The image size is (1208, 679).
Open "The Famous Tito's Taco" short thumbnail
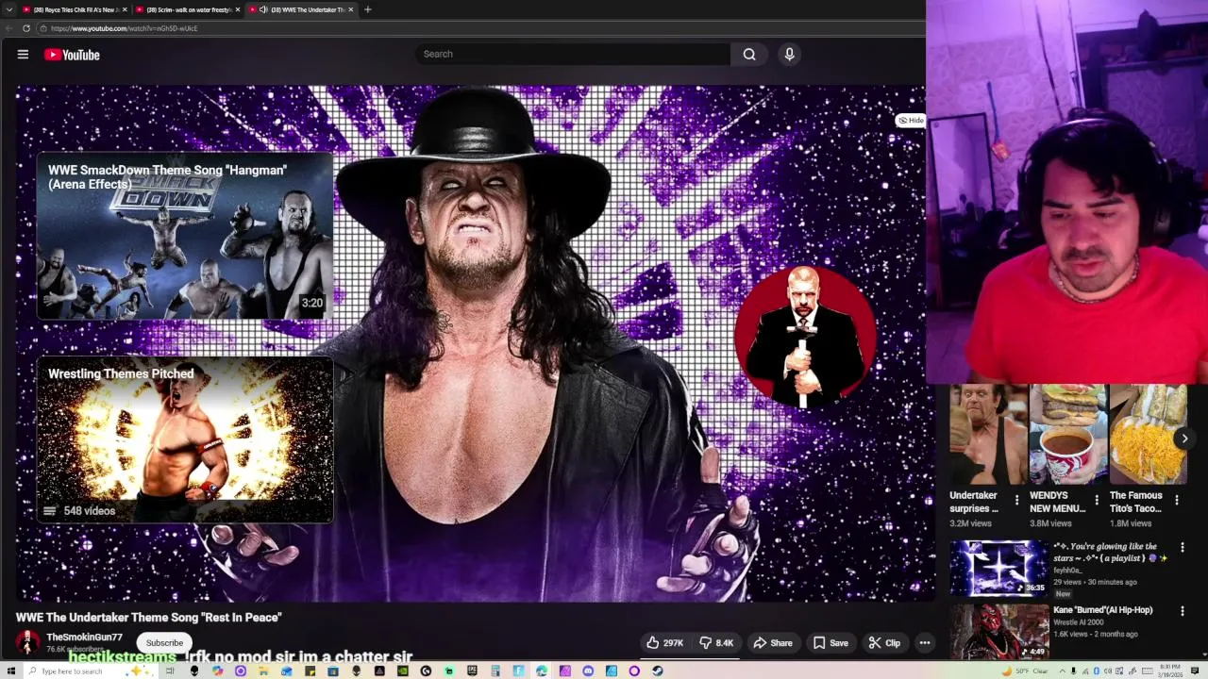(1149, 434)
